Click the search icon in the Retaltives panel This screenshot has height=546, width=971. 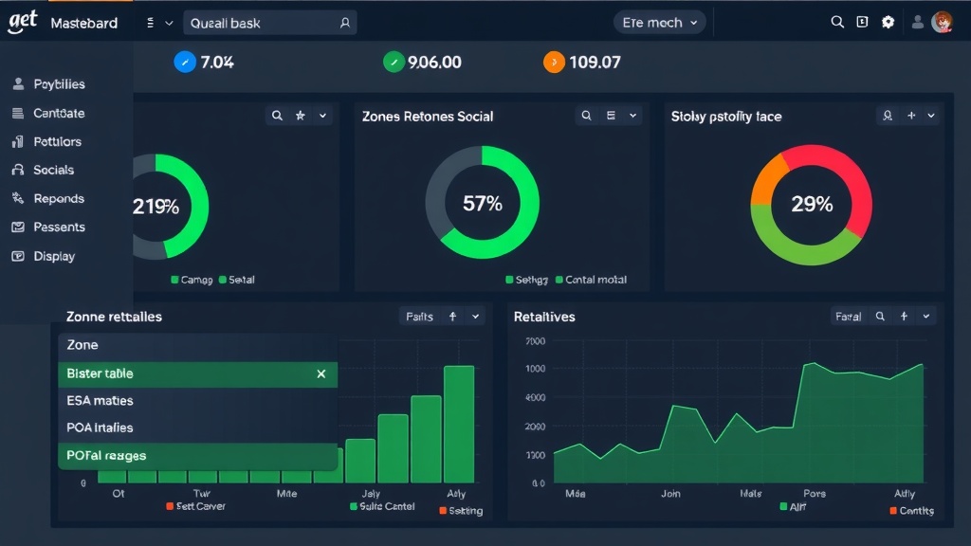pyautogui.click(x=880, y=317)
